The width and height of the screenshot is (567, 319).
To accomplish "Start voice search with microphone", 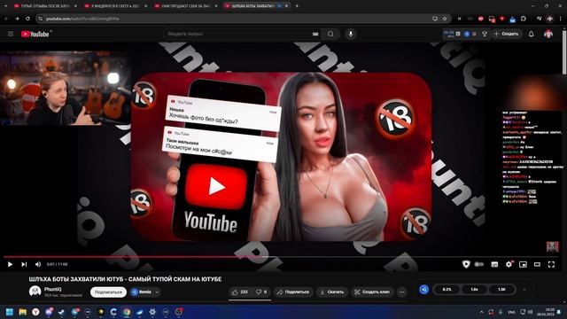I will pos(351,34).
